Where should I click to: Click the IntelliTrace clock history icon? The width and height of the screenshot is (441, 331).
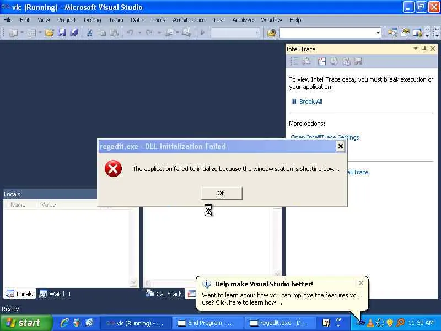coord(334,61)
